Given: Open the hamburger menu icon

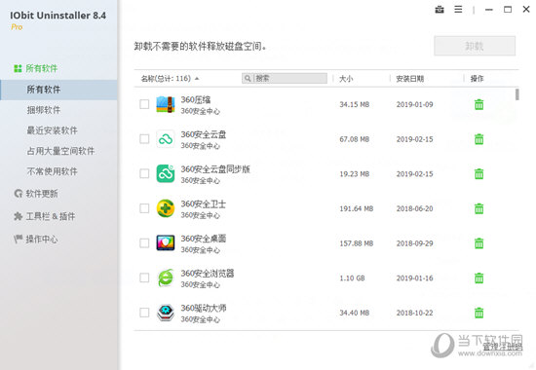Looking at the screenshot, I should click(x=458, y=10).
